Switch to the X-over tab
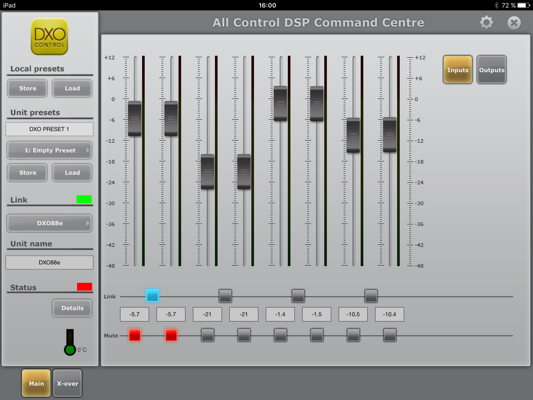The image size is (533, 400). [67, 383]
